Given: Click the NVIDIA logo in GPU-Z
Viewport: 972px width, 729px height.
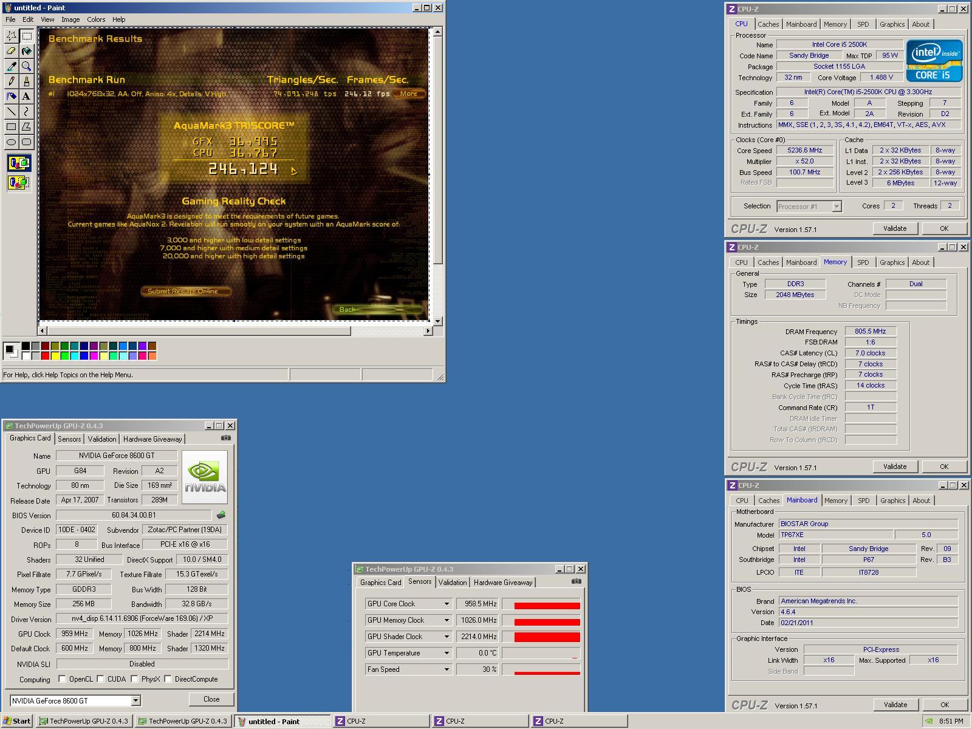Looking at the screenshot, I should click(205, 477).
